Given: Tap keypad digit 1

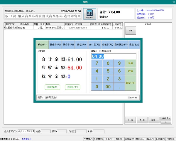Looking at the screenshot, I should pos(97,79).
